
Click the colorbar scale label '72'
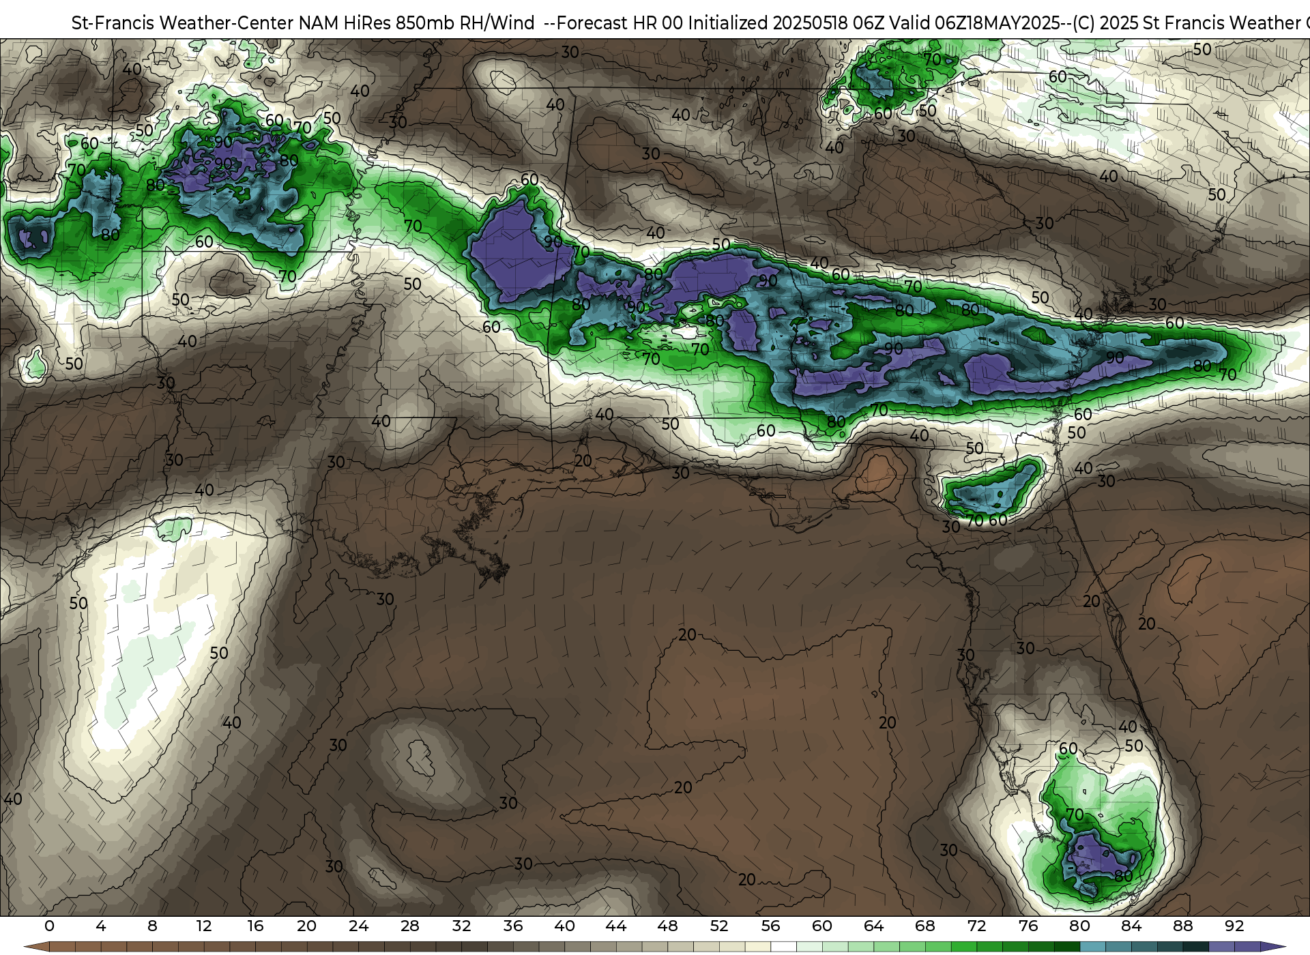pos(976,926)
